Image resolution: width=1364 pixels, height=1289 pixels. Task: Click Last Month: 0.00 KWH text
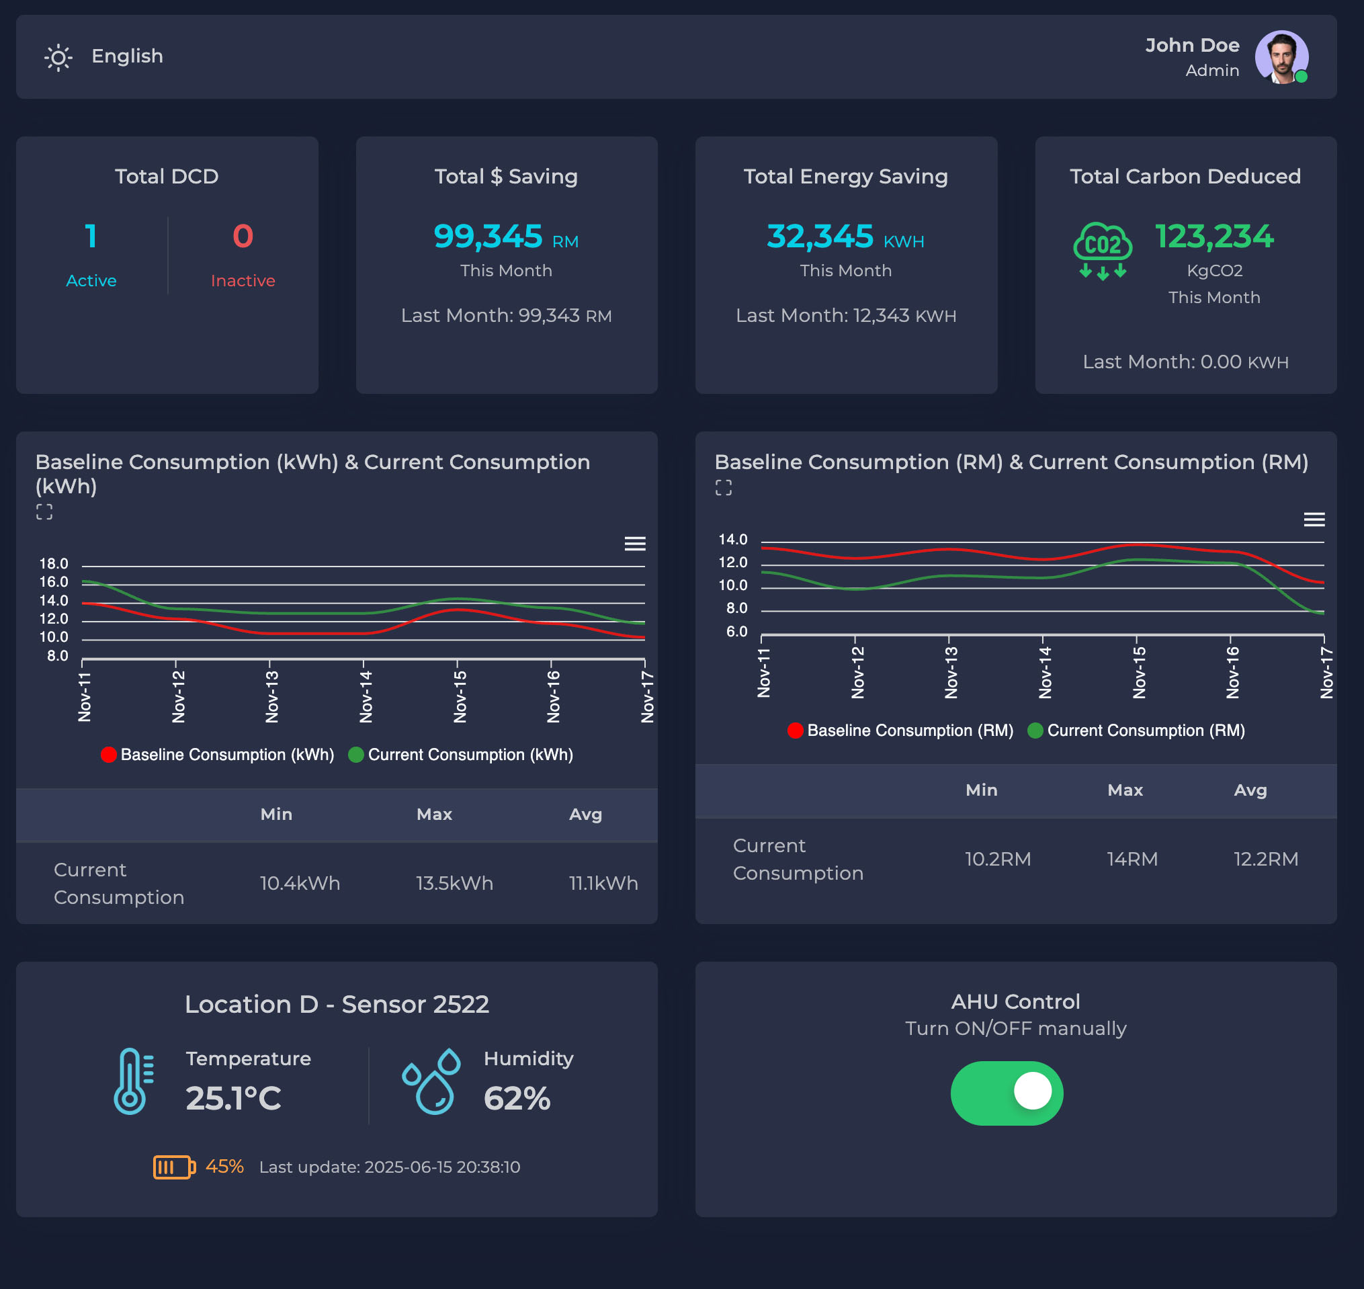click(x=1185, y=362)
